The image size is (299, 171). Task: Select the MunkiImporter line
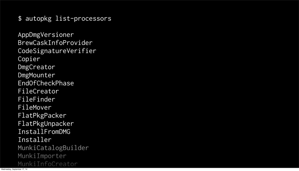[x=42, y=156]
